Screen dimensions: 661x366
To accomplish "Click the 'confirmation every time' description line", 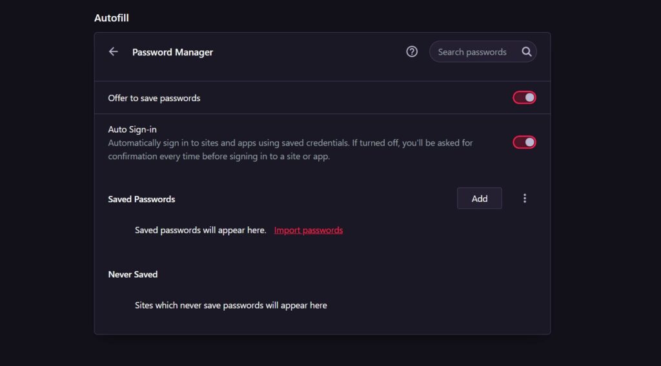I will (x=219, y=156).
